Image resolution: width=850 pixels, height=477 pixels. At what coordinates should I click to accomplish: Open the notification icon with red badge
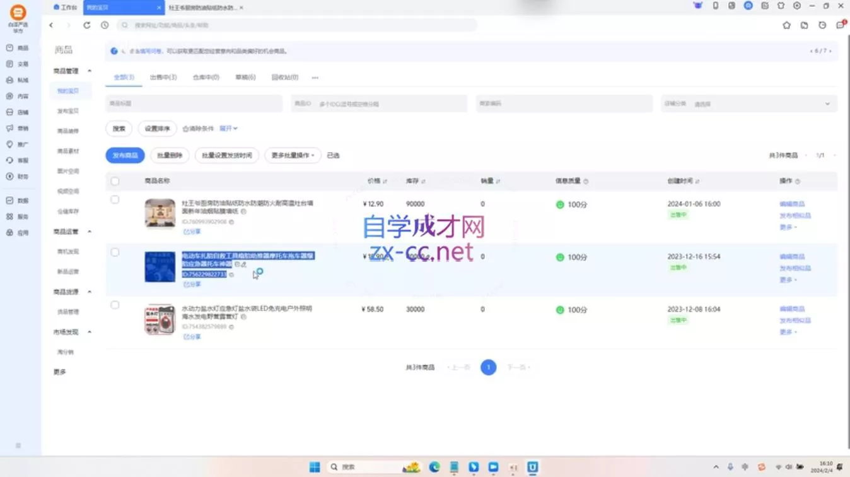839,25
